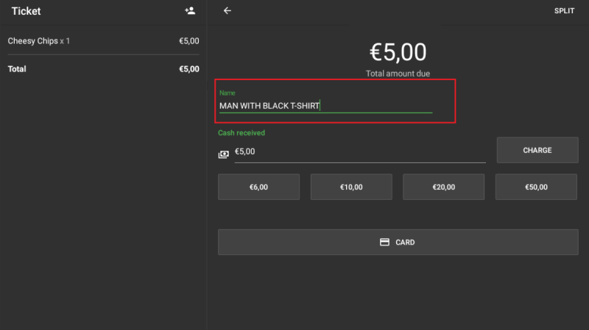
Task: Click the Cheesy Chips €5,00 price
Action: point(188,41)
